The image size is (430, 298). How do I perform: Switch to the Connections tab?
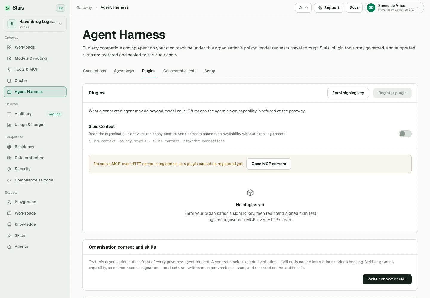(x=94, y=71)
